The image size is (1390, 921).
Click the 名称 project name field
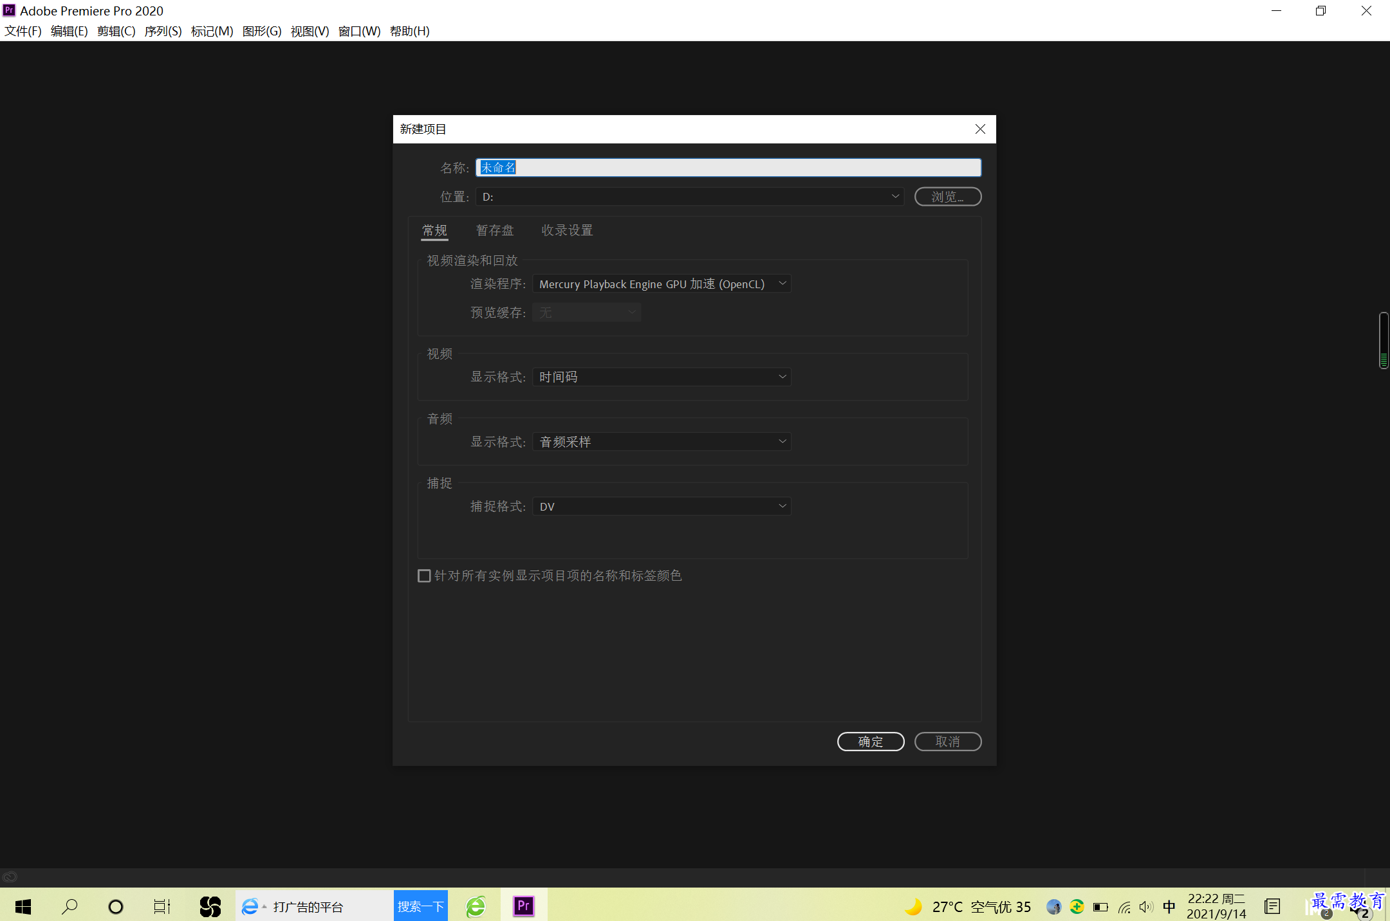pos(728,168)
